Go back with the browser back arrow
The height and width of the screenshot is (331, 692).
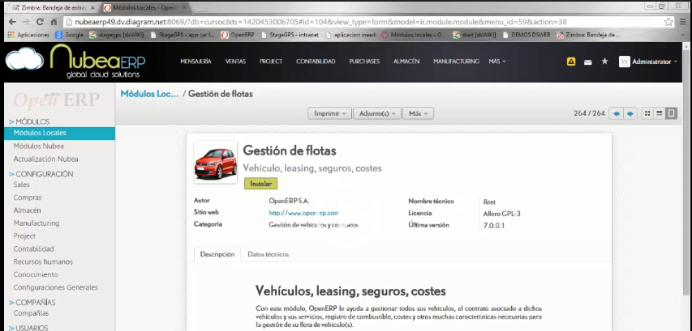[x=12, y=22]
